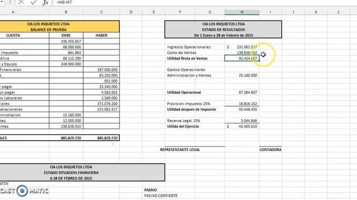Select HABER cell with value 231.061.517
357x200 pixels.
[102, 109]
